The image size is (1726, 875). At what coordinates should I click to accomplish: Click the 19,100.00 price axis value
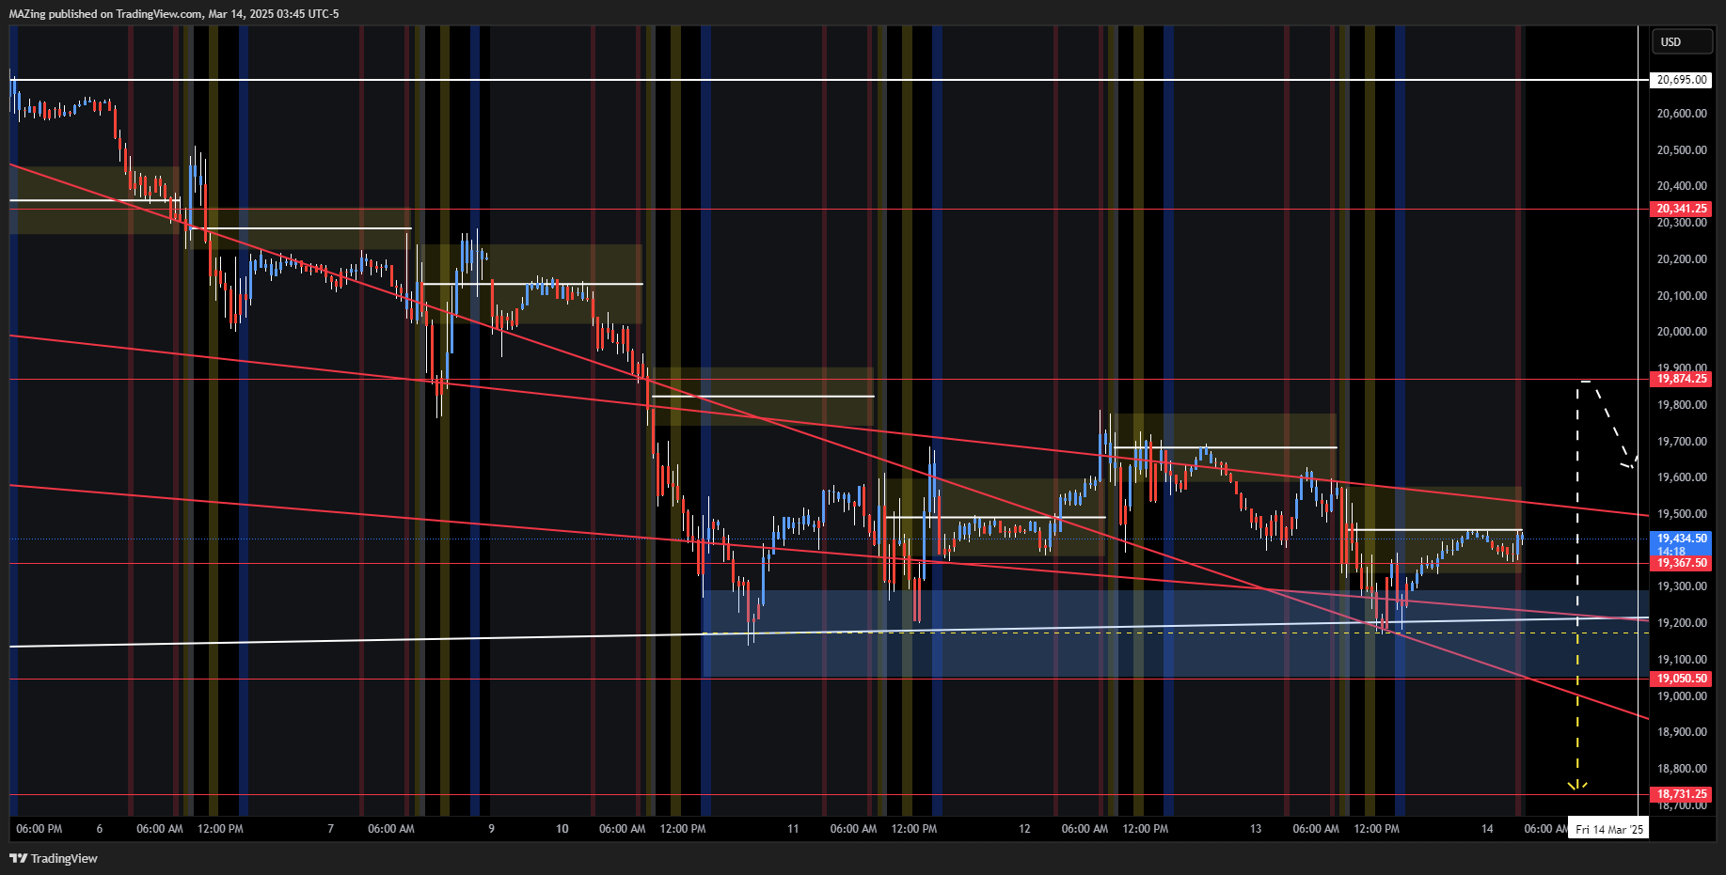1682,660
